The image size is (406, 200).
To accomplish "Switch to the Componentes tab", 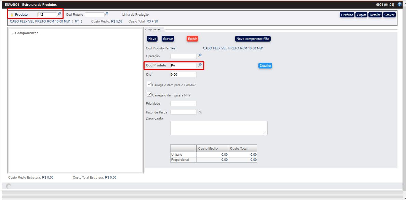I will [x=153, y=30].
